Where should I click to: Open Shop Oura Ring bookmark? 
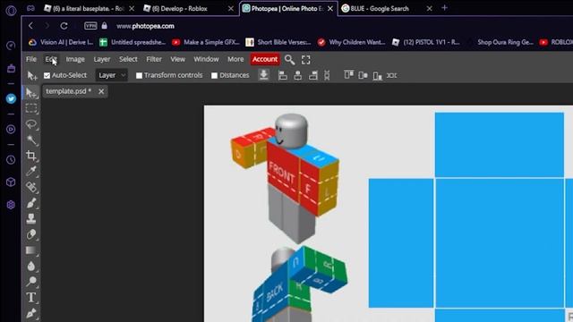pos(505,42)
